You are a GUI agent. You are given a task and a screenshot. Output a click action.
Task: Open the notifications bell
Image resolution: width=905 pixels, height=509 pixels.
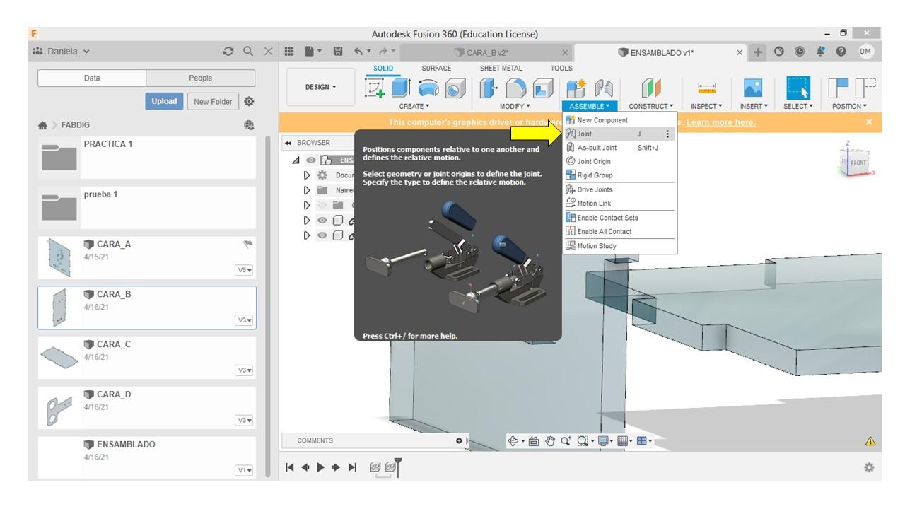[821, 52]
